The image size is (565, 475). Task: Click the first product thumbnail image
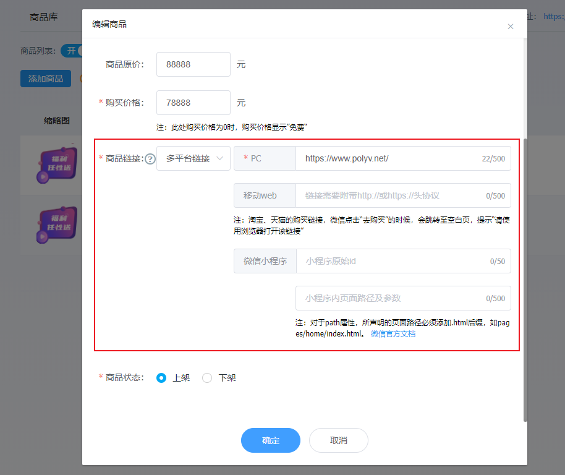click(x=57, y=165)
